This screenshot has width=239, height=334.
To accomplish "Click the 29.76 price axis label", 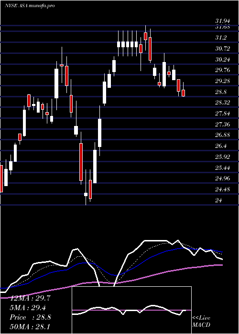I will (222, 70).
